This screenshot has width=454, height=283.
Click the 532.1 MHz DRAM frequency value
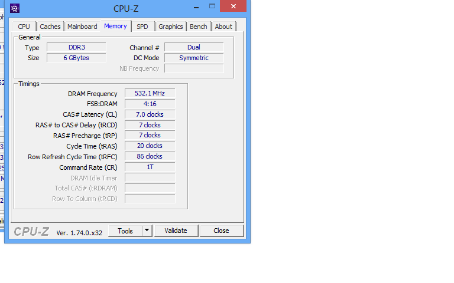150,93
